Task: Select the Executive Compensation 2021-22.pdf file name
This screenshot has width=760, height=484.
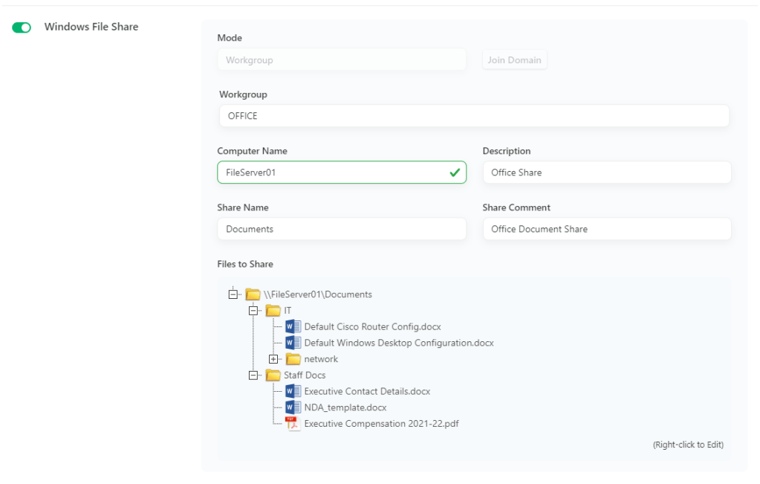Action: pyautogui.click(x=381, y=424)
